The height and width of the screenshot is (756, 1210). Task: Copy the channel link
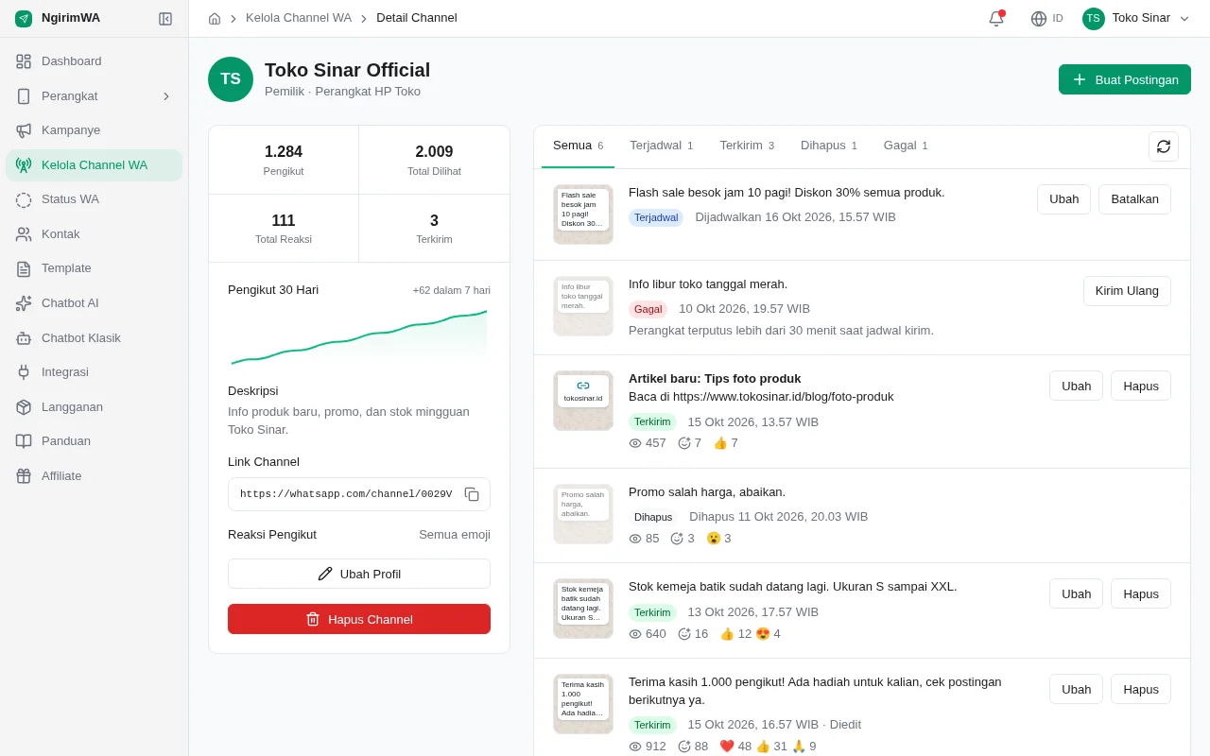(x=472, y=494)
